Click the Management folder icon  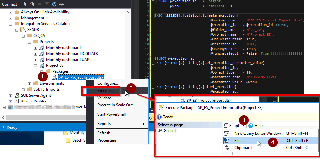(17, 18)
